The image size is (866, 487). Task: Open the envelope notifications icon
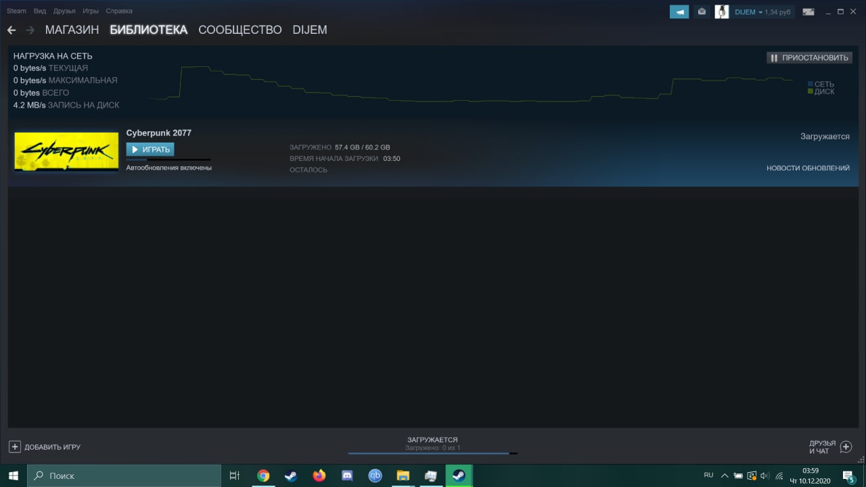(x=702, y=11)
